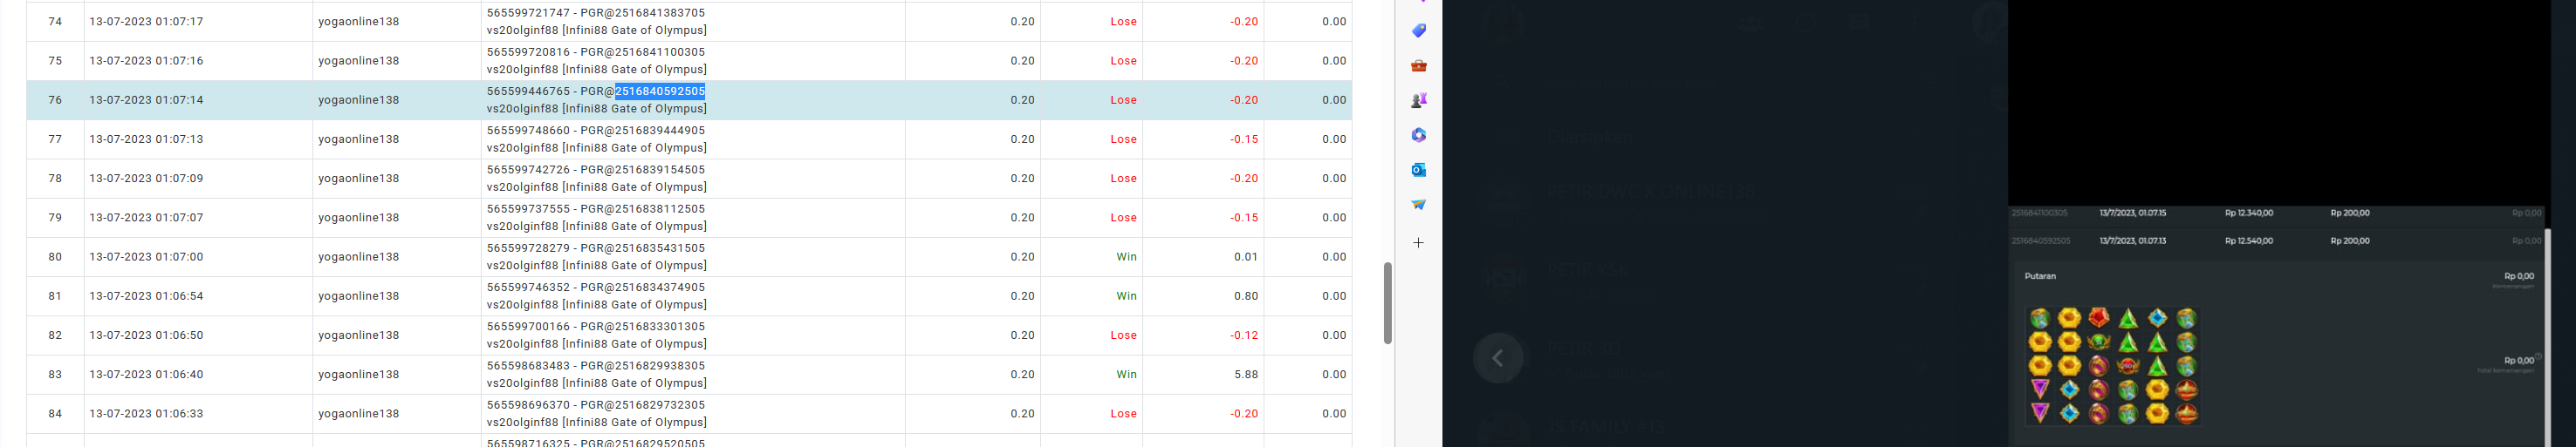The width and height of the screenshot is (2576, 447).
Task: Click the Putaran label in history panel
Action: point(2040,275)
